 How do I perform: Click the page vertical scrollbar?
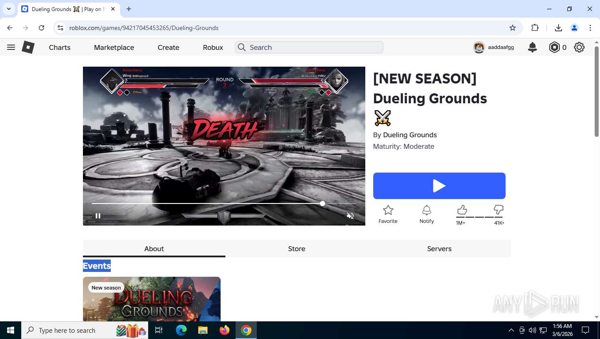coord(596,92)
